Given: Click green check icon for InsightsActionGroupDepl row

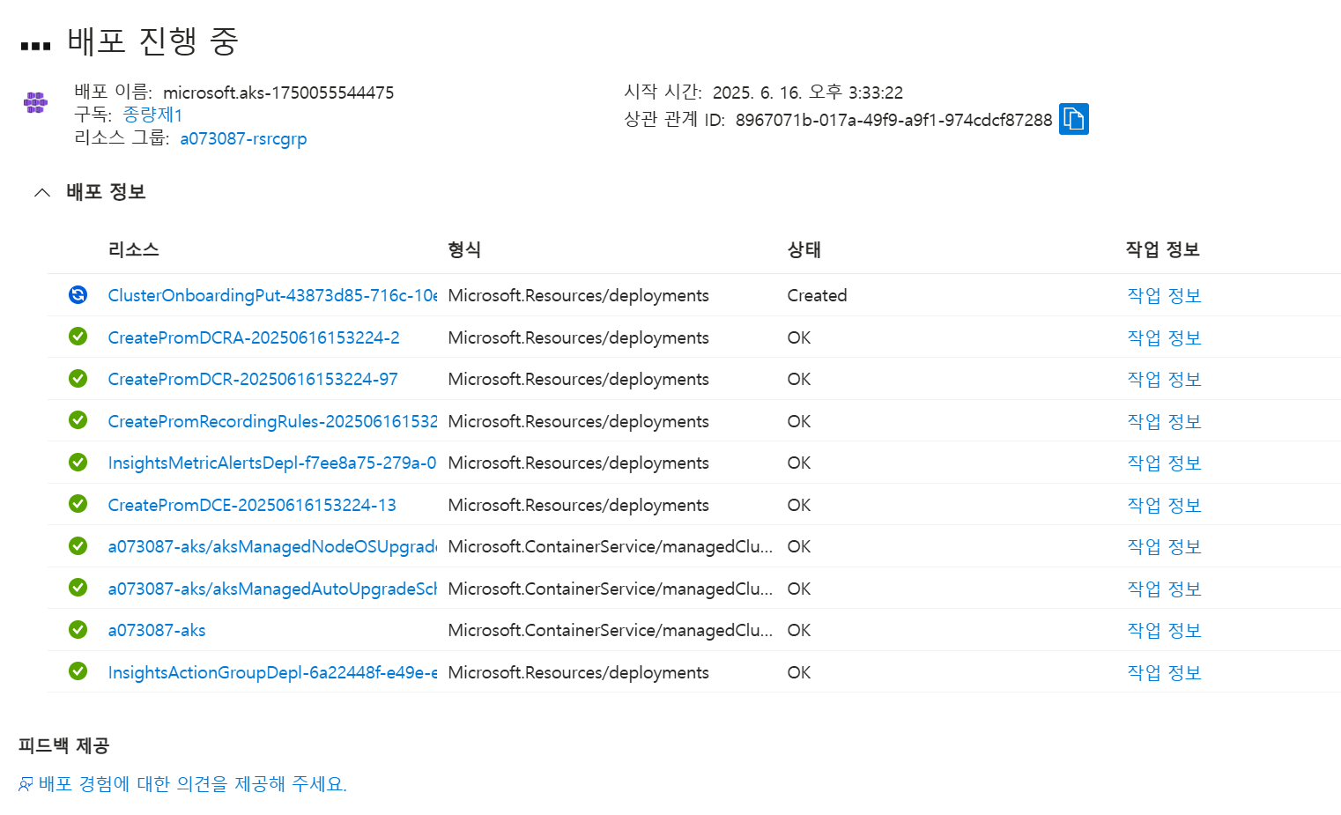Looking at the screenshot, I should point(78,671).
